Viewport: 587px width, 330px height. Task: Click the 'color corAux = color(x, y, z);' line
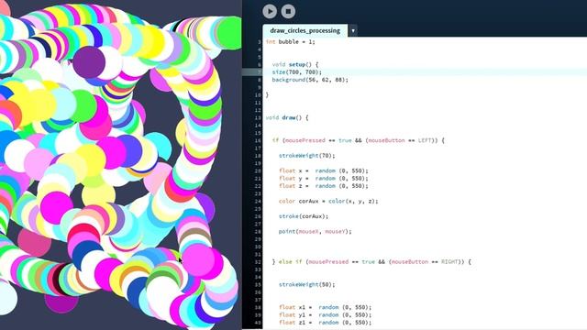[328, 201]
